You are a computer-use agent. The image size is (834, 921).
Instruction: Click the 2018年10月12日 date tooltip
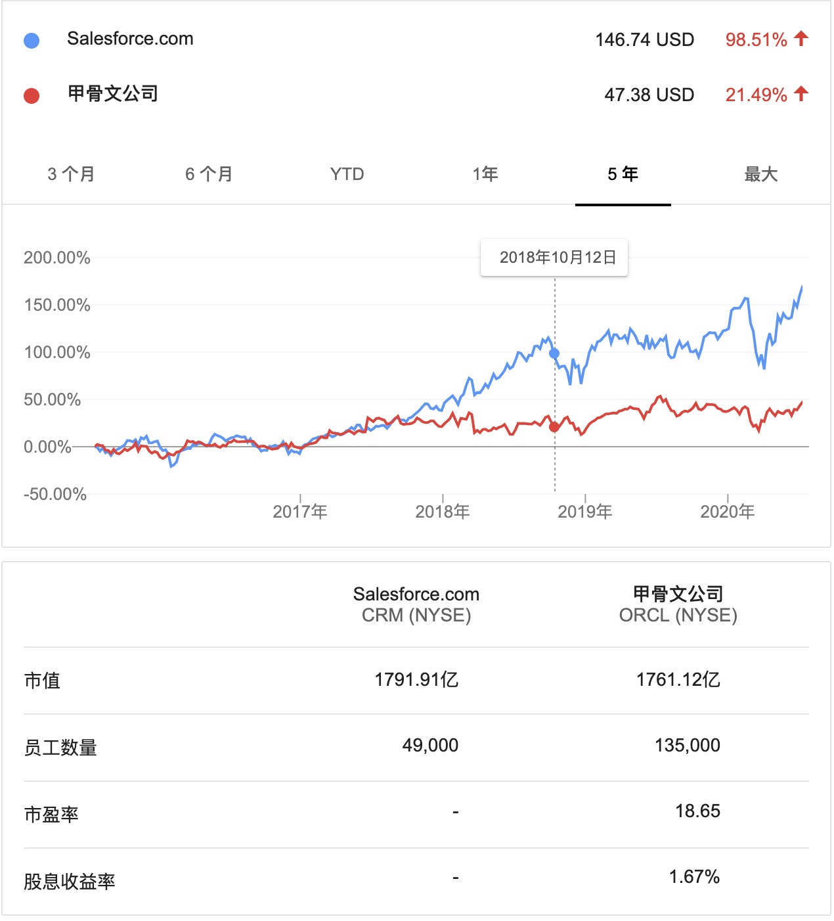(558, 258)
